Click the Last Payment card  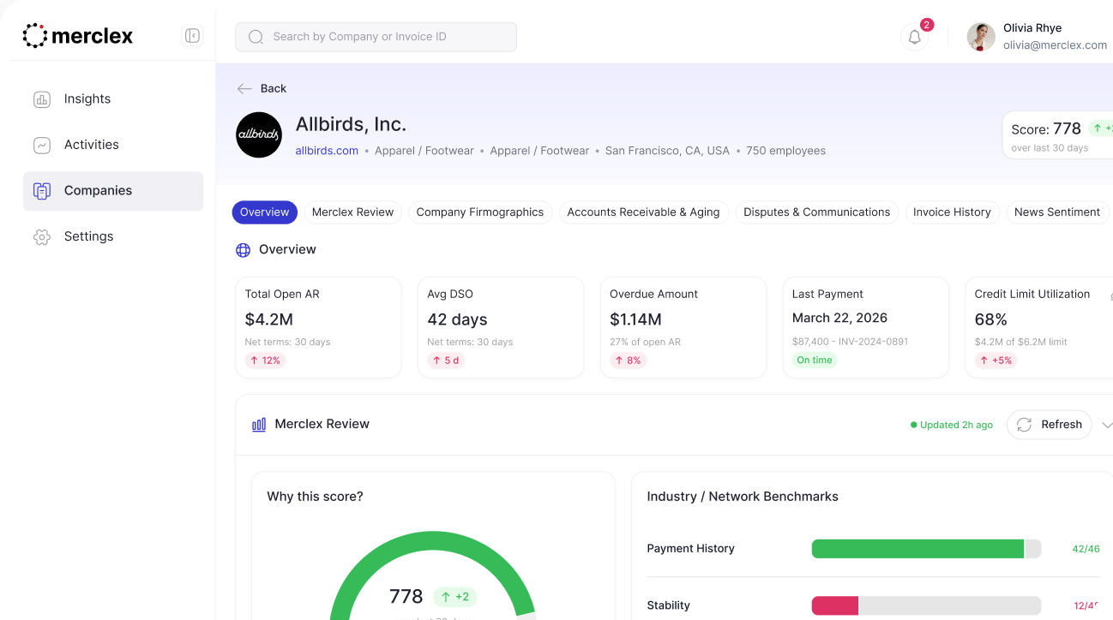[x=866, y=327]
